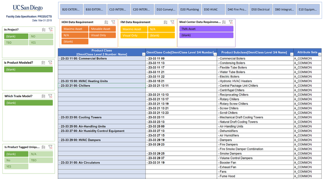This screenshot has width=324, height=179.
Task: Select the 23-33 21 13 19 code cell
Action: pyautogui.click(x=181, y=104)
